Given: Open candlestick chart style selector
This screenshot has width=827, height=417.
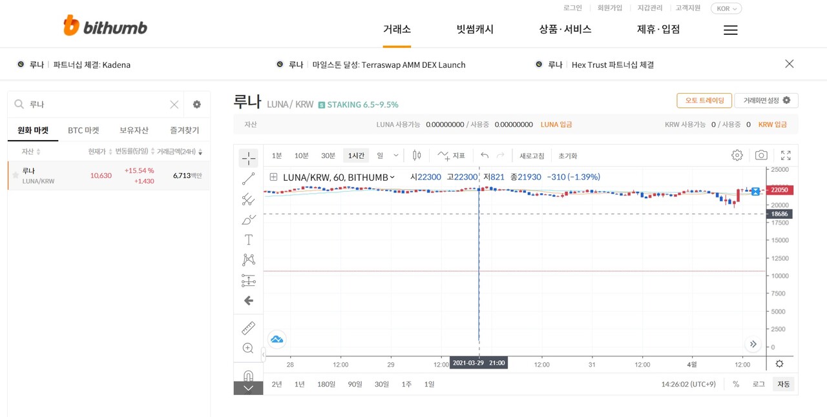Looking at the screenshot, I should tap(417, 156).
